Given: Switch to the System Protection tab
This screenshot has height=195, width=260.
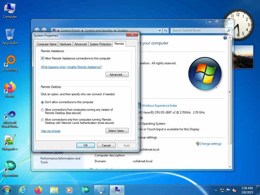Looking at the screenshot, I should [101, 44].
